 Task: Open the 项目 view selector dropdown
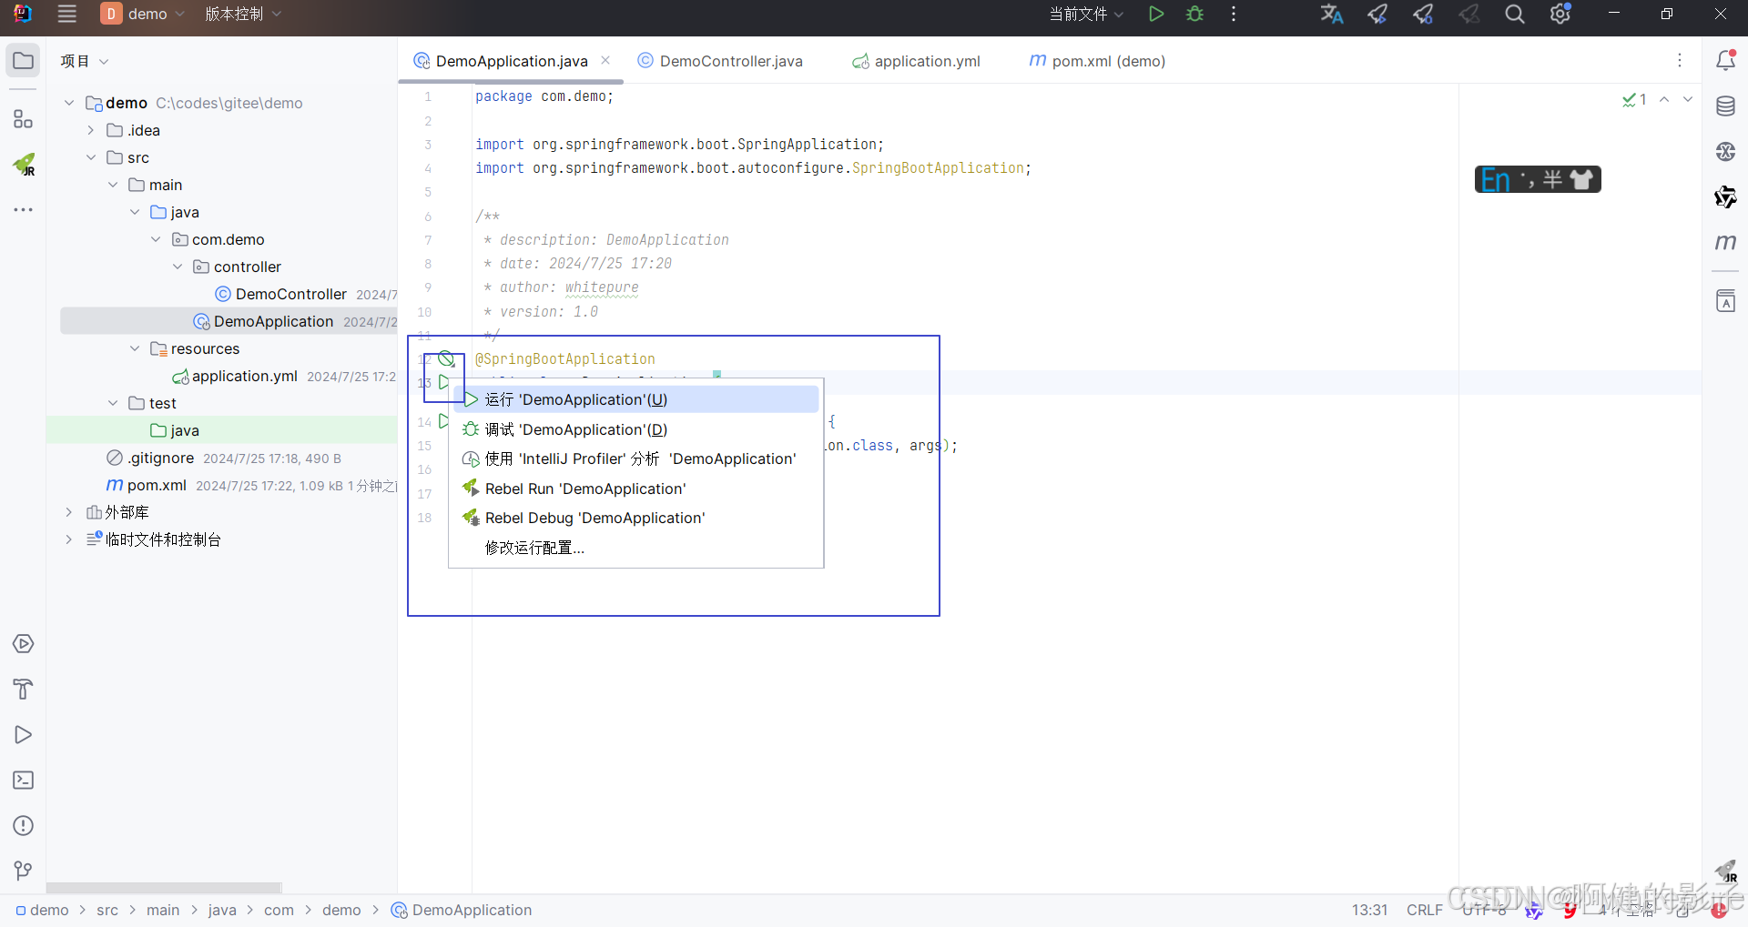[85, 61]
